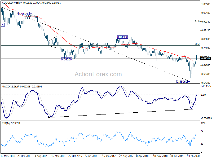Screen dimensions: 212x159
Task: Select the 0.55060 low price label
Action: point(182,82)
